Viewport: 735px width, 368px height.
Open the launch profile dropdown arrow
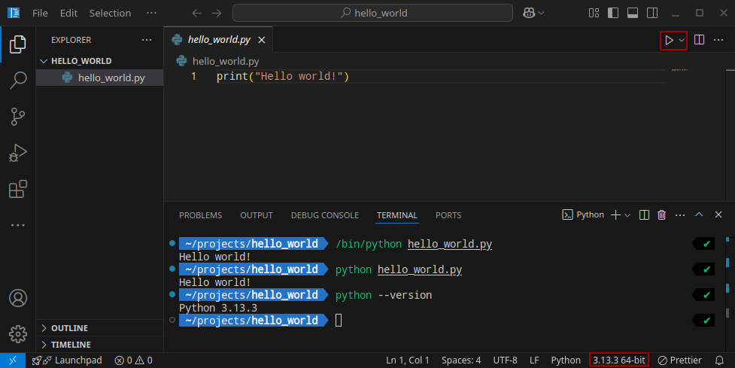(627, 215)
